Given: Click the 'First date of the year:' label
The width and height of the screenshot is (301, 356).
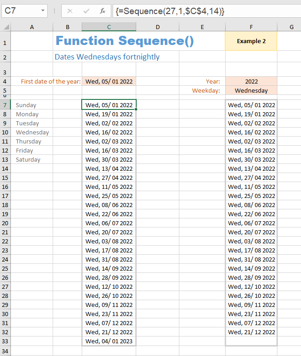Looking at the screenshot, I should point(51,81).
